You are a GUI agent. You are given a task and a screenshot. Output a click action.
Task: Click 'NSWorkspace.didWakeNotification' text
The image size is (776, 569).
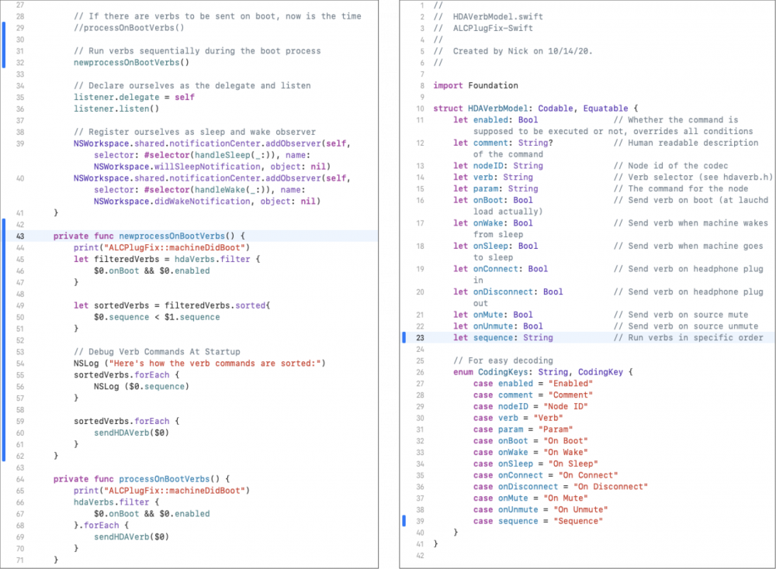171,202
